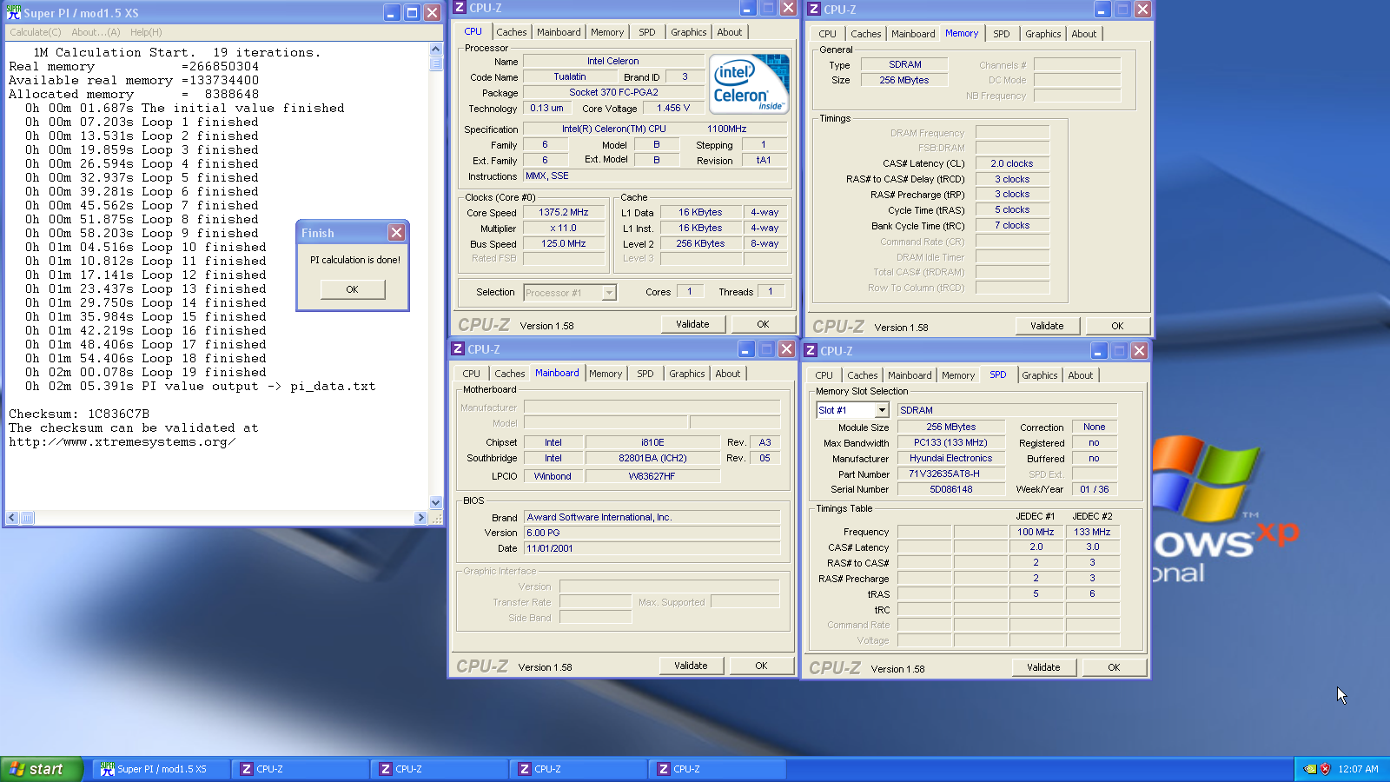The width and height of the screenshot is (1390, 782).
Task: Click CPU-Z icon in CPU tab window title
Action: click(x=460, y=8)
